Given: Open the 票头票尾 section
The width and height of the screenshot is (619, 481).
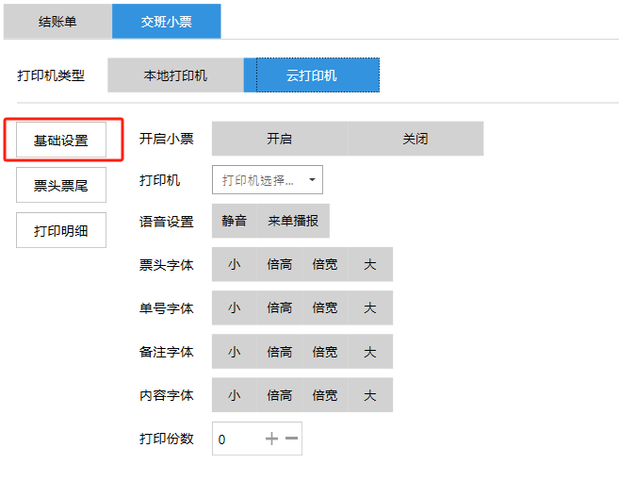Looking at the screenshot, I should tap(61, 186).
